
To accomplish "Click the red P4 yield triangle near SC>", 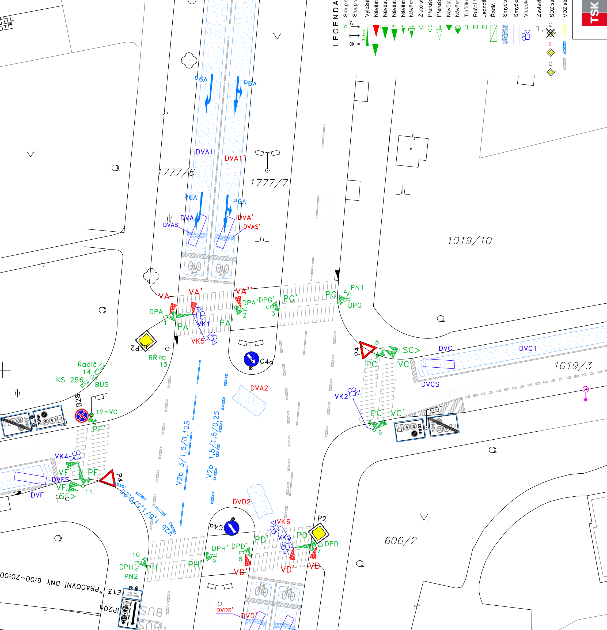I will 367,349.
